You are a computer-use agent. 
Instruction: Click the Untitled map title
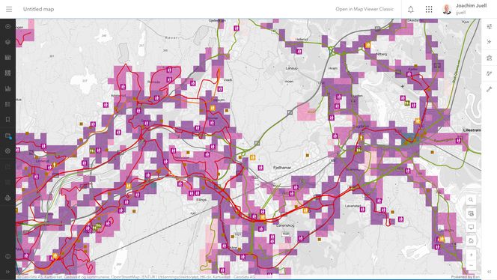click(x=39, y=9)
